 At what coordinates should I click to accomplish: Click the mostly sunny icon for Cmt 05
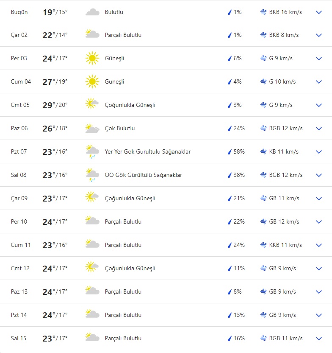pos(92,105)
